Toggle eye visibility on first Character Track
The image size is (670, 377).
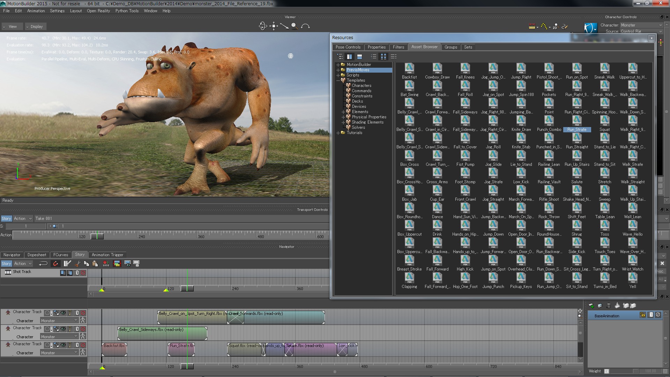pyautogui.click(x=63, y=313)
